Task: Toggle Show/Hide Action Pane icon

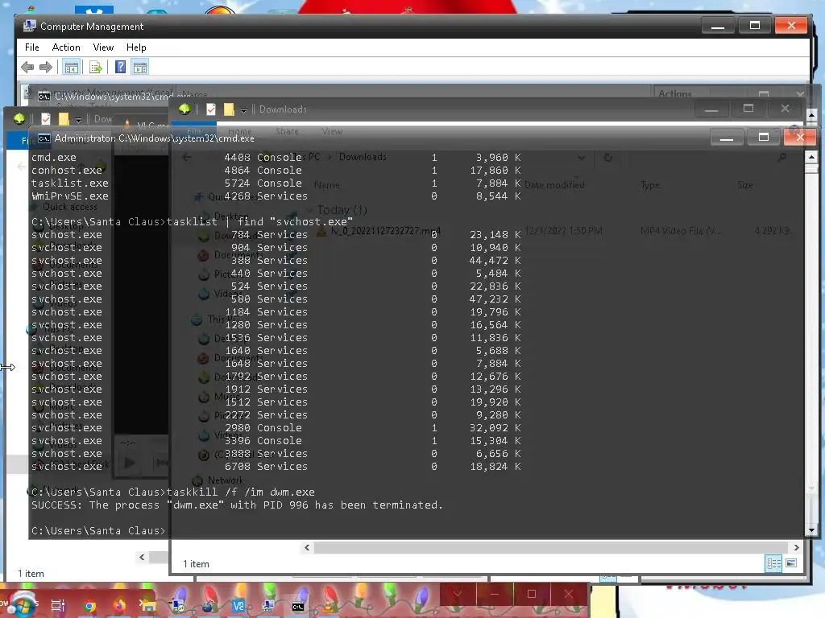Action: click(140, 68)
